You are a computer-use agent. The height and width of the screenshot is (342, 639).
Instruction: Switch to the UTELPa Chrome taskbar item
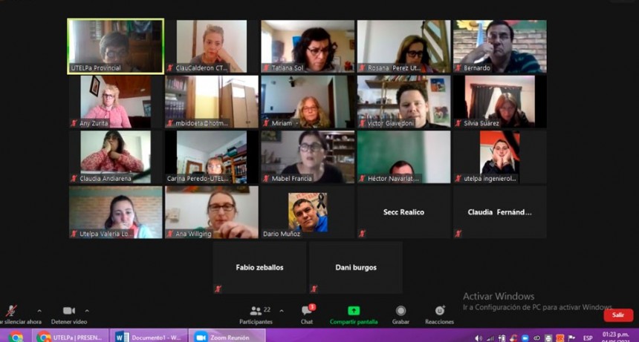coord(71,337)
